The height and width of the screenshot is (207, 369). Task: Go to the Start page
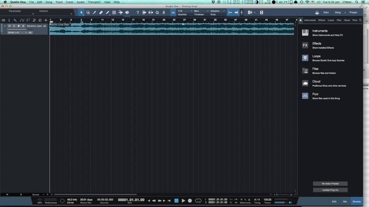tap(326, 13)
